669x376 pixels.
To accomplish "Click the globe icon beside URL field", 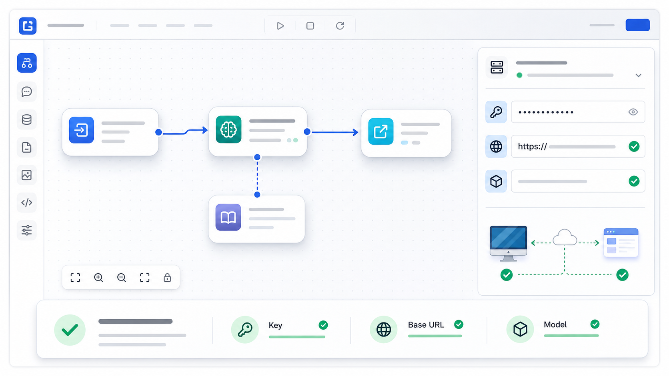I will click(496, 147).
